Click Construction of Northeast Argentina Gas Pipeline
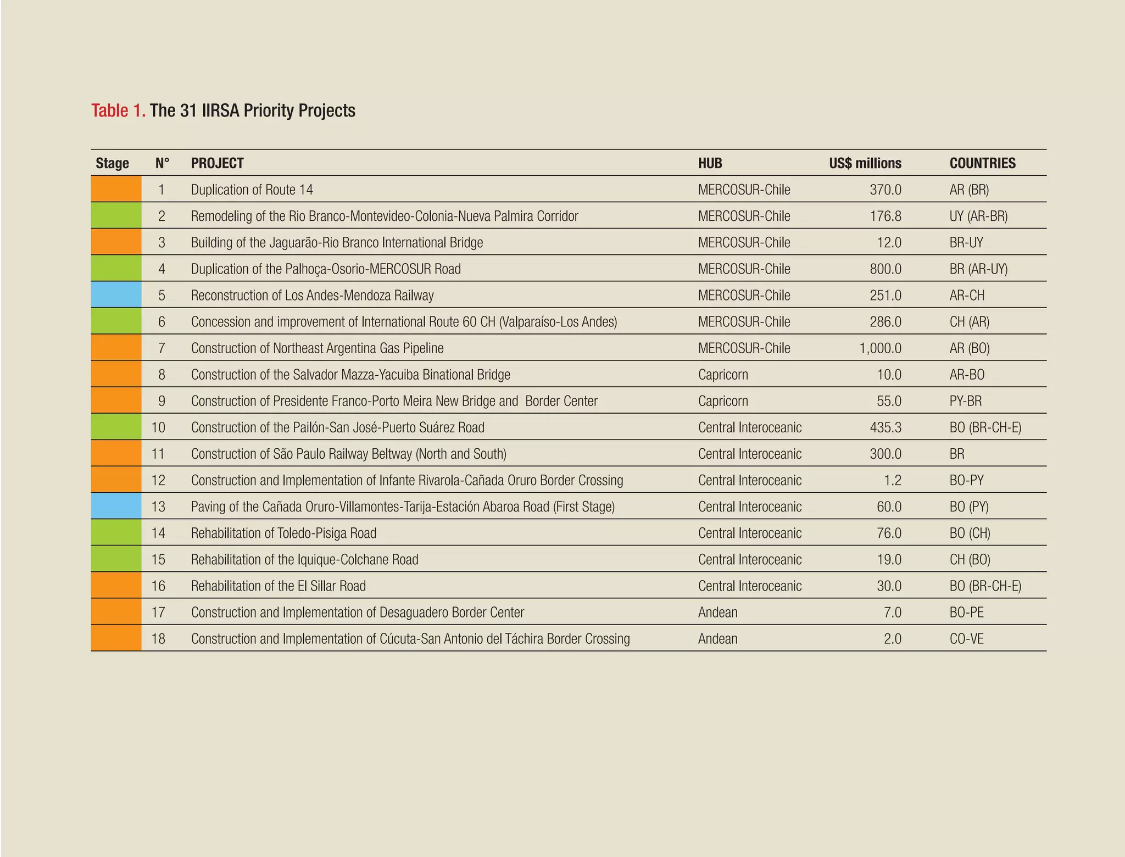 click(x=317, y=348)
